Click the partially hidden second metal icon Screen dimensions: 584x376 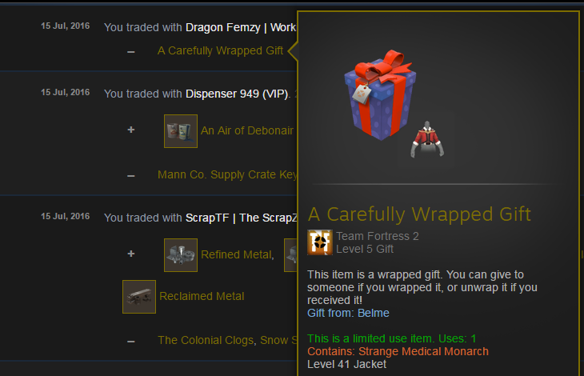pos(290,255)
